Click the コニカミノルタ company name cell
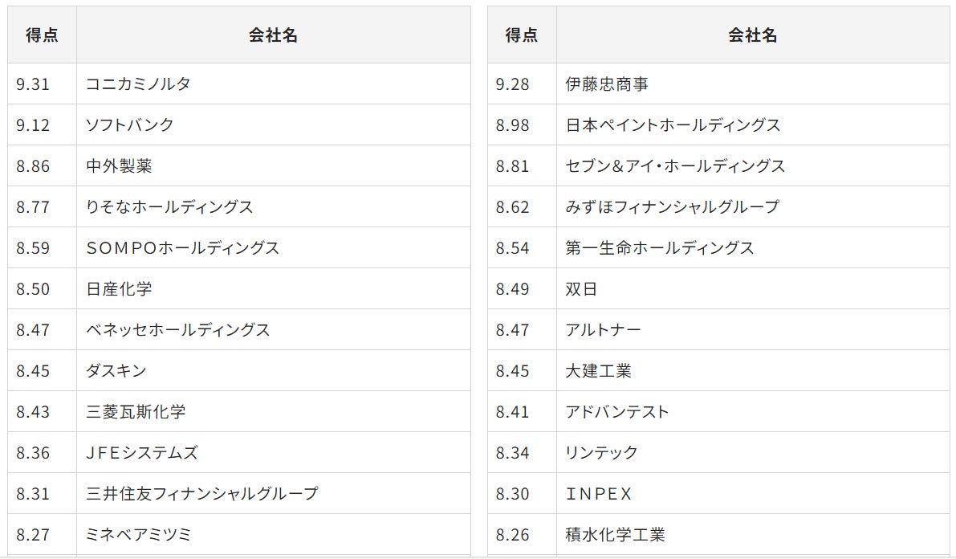This screenshot has height=559, width=956. click(x=138, y=84)
